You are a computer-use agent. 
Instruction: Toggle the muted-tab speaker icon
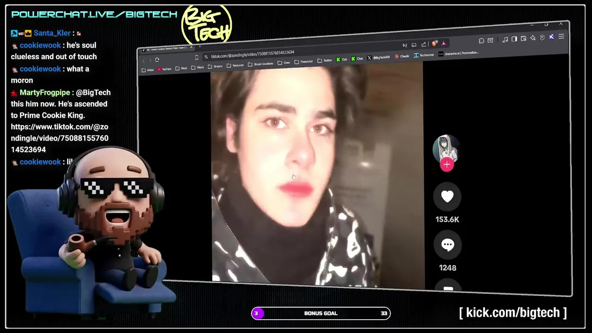405,45
